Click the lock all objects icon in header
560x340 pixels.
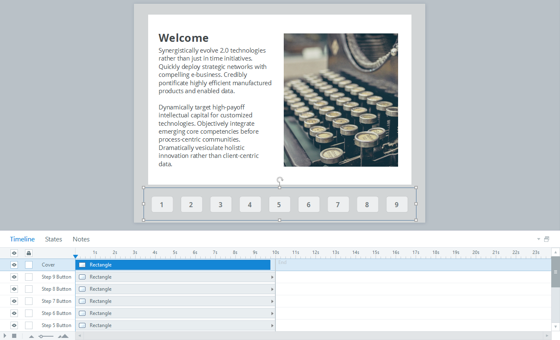click(x=28, y=253)
